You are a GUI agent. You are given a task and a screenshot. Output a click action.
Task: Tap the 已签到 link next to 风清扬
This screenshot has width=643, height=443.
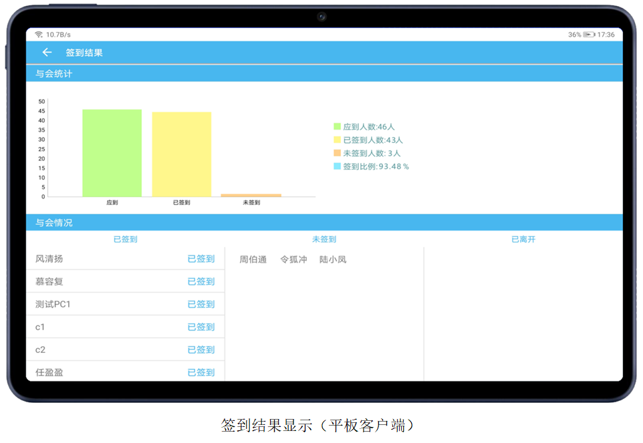pos(201,259)
